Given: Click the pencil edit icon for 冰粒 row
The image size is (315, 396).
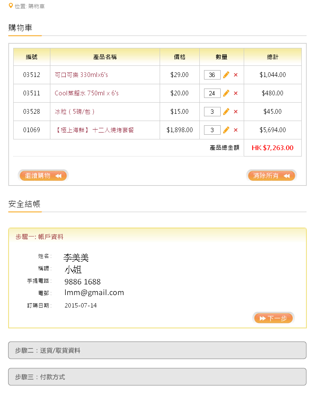Looking at the screenshot, I should tap(226, 112).
